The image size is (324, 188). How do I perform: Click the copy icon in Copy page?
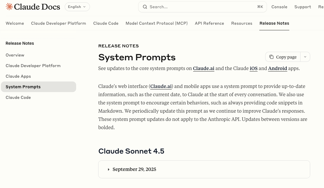coord(271,57)
